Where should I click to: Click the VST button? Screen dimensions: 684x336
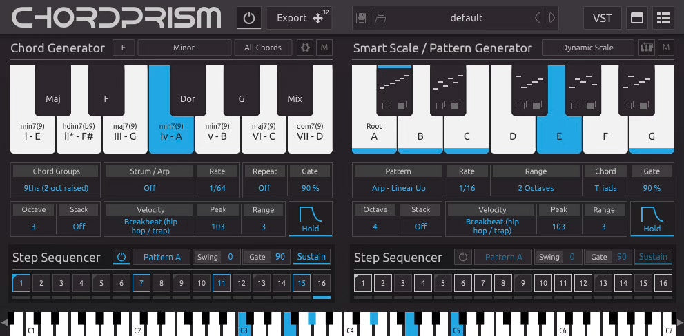tap(603, 18)
